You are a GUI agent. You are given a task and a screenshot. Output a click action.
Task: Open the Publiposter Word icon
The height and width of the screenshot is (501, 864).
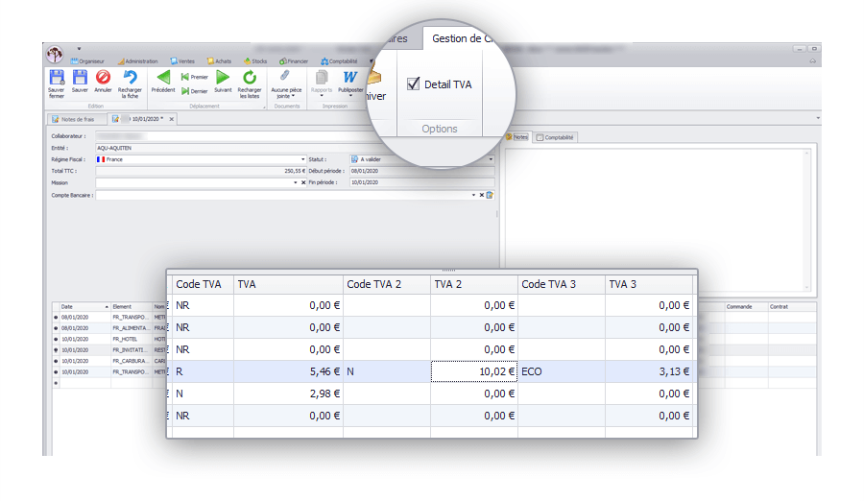(350, 78)
